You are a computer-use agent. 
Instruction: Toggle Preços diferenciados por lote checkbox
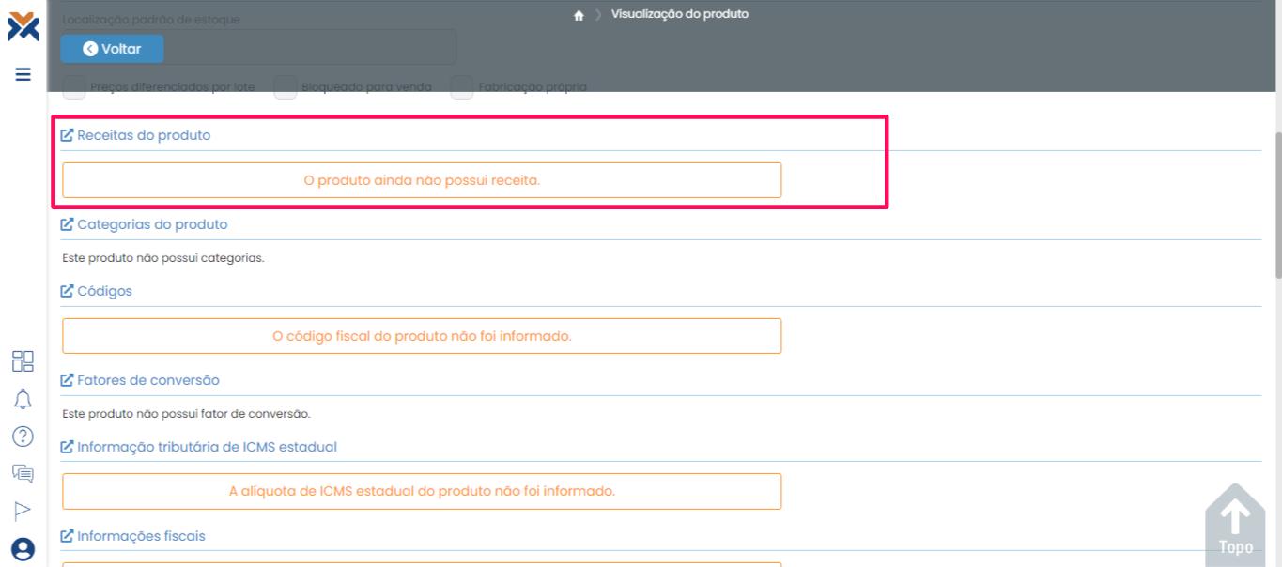coord(74,87)
